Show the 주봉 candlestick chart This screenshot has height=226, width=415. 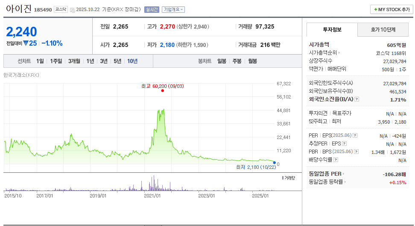[237, 61]
